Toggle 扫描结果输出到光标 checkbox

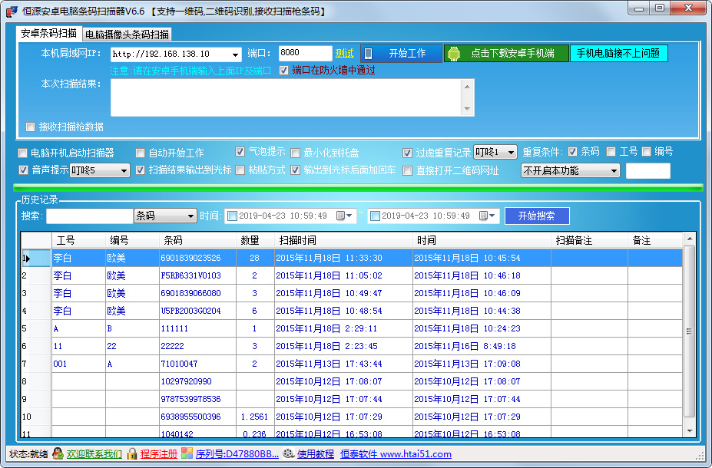pos(141,170)
